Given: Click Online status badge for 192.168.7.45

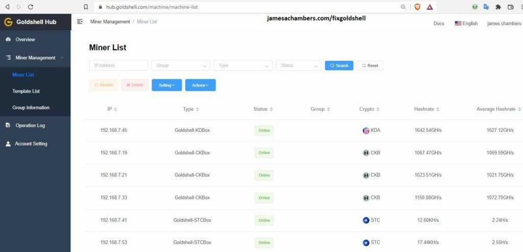Looking at the screenshot, I should 264,130.
